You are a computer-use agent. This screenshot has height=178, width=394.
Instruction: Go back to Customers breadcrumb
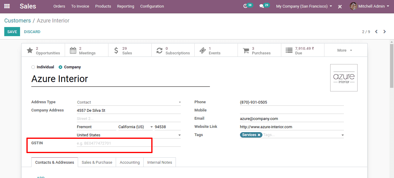point(18,21)
